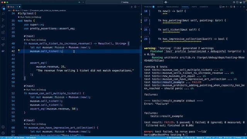Switch to the Output tab
247x139 pixels.
coord(160,7)
